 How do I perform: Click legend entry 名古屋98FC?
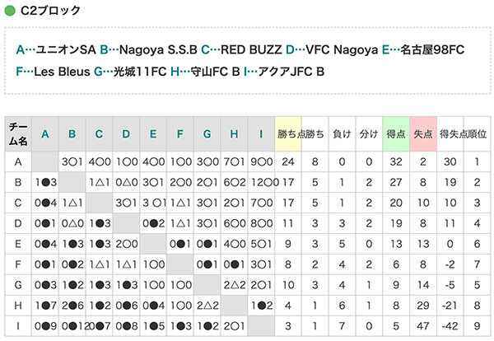point(432,49)
